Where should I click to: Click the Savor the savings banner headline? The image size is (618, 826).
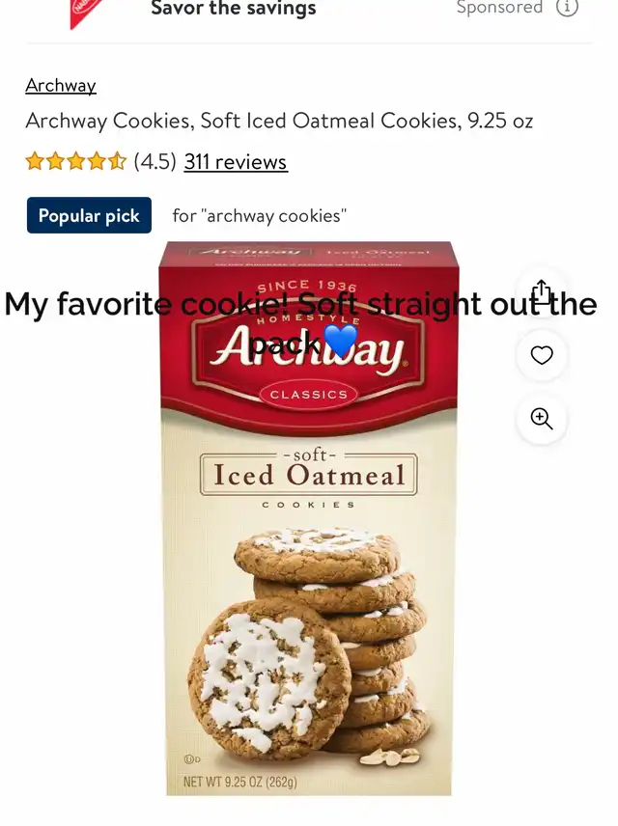pos(234,9)
